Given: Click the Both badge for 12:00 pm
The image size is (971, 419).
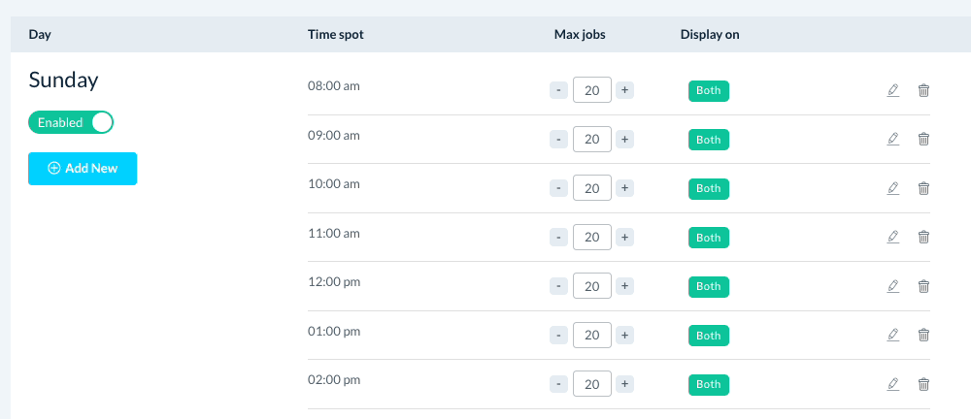Looking at the screenshot, I should (x=709, y=286).
